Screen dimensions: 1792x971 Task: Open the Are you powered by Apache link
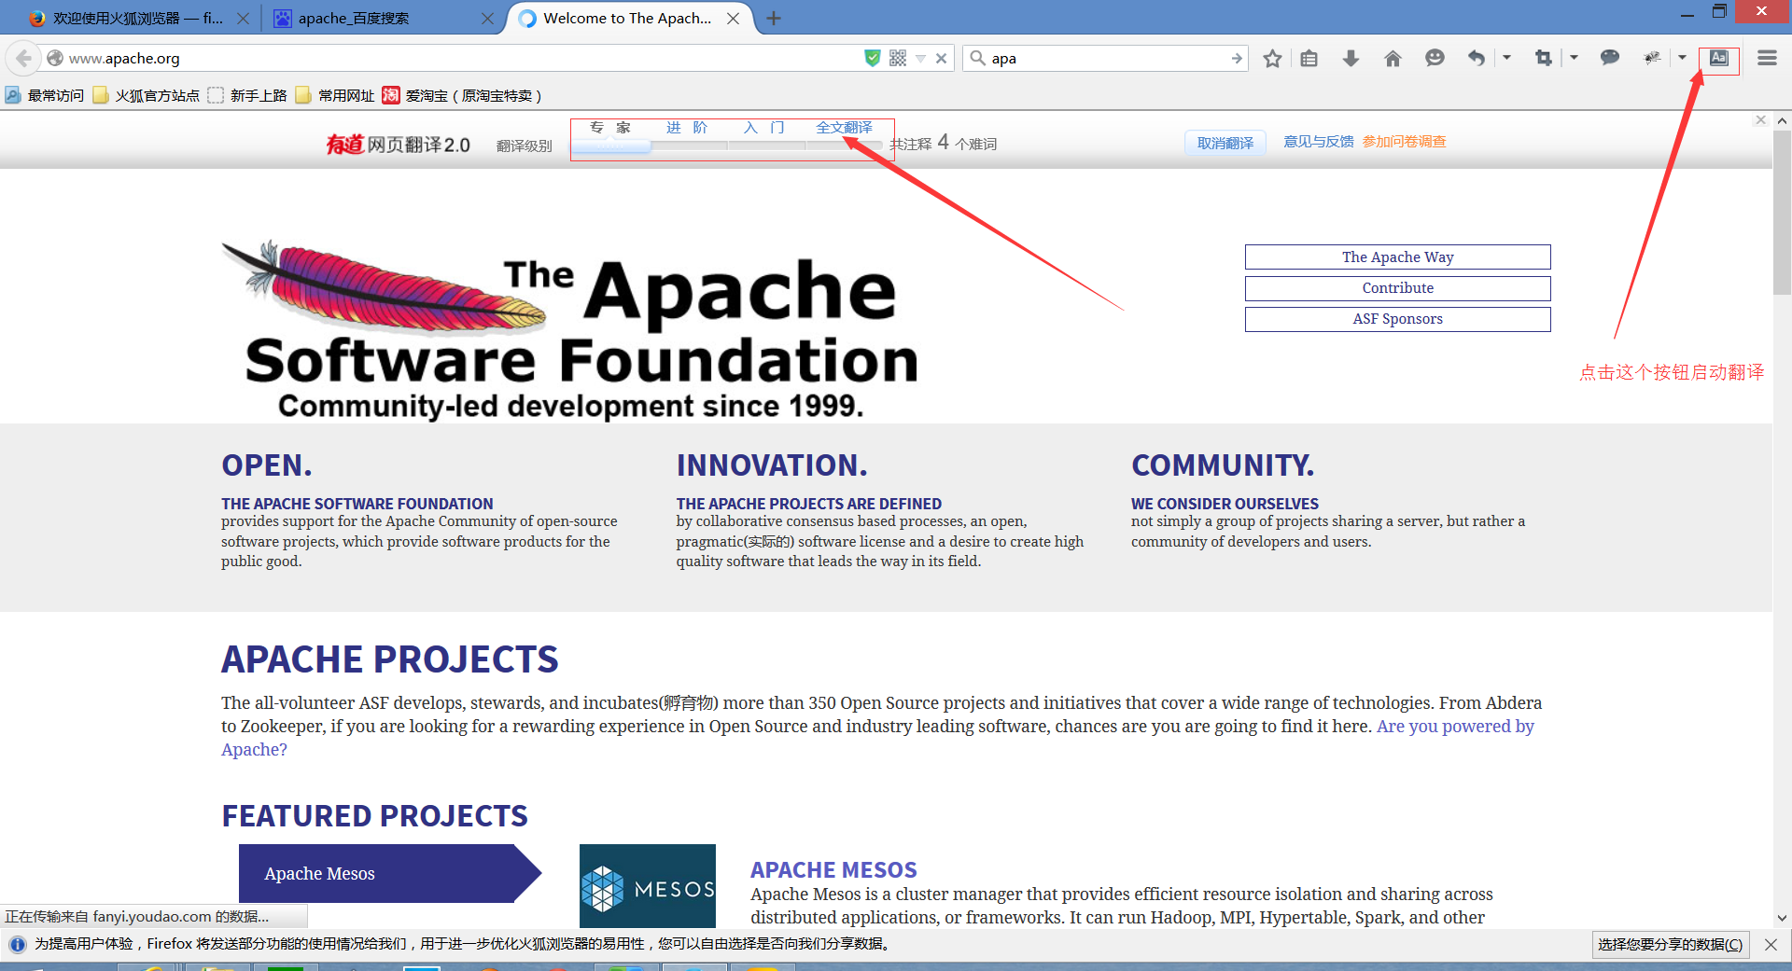tap(1455, 726)
